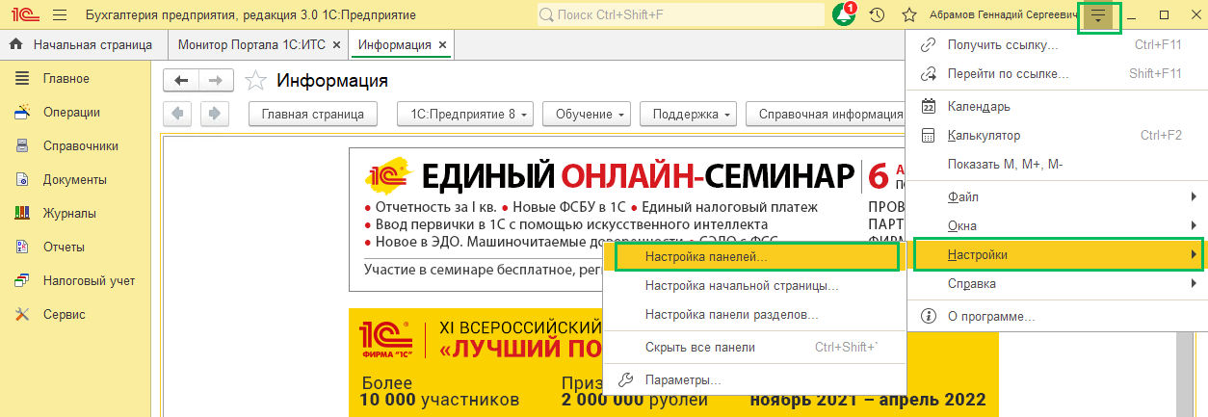Click the service and settings menu button
The image size is (1208, 417).
click(x=1099, y=16)
